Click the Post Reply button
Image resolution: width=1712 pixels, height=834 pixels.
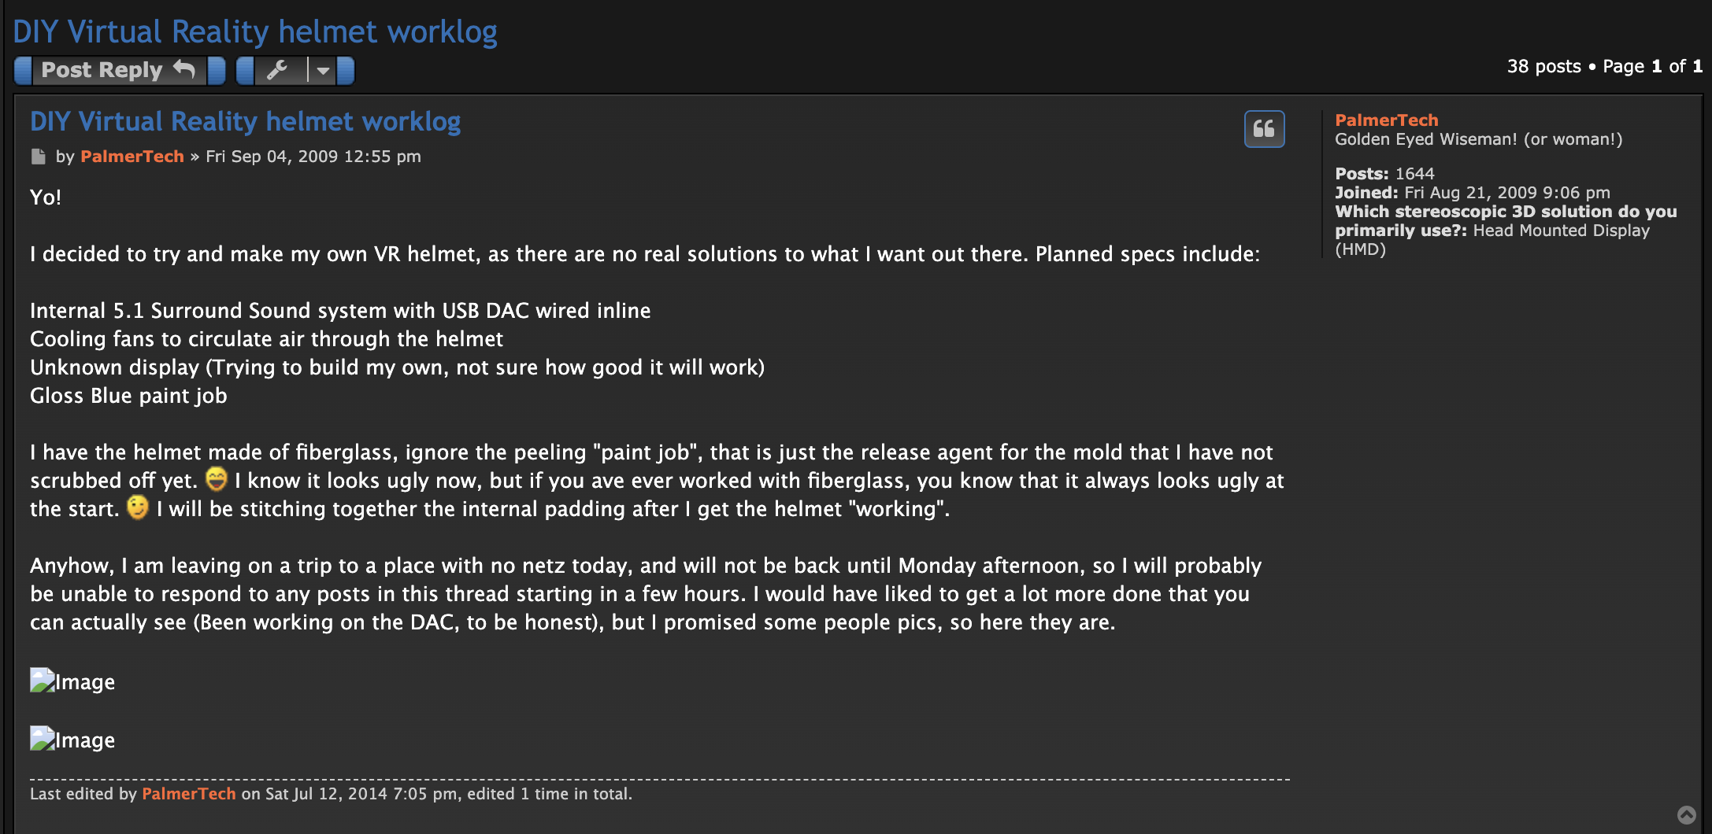pos(120,71)
